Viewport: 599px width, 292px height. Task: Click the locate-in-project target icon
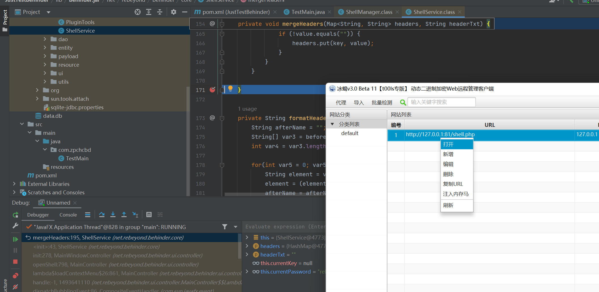(138, 12)
